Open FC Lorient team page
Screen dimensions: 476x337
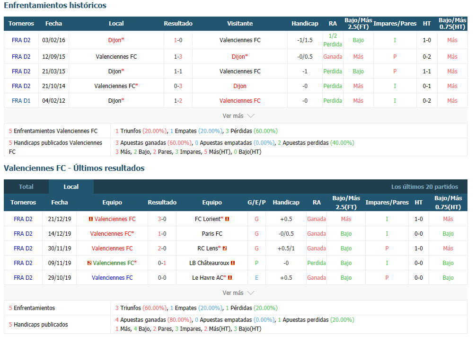click(209, 219)
